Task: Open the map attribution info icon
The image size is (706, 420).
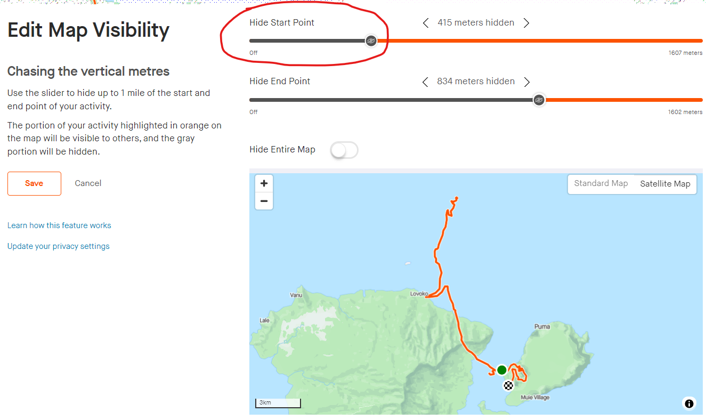Action: 689,403
